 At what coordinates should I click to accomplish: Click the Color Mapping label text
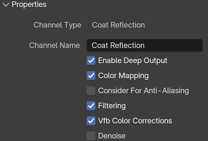(123, 76)
